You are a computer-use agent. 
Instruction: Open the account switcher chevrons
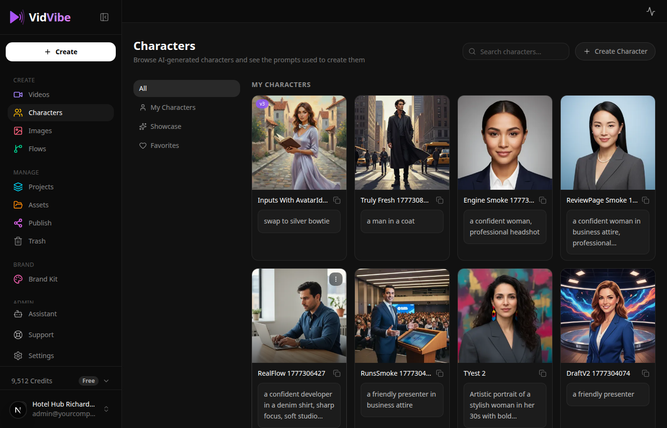[x=106, y=409]
